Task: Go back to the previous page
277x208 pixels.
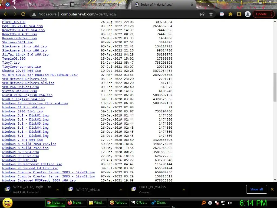Action: [x=6, y=14]
